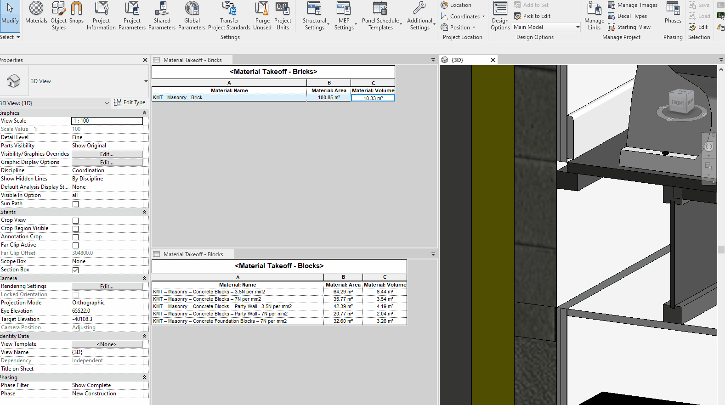Click the View Template <None> button
Screen dimensions: 725x405
tap(107, 344)
